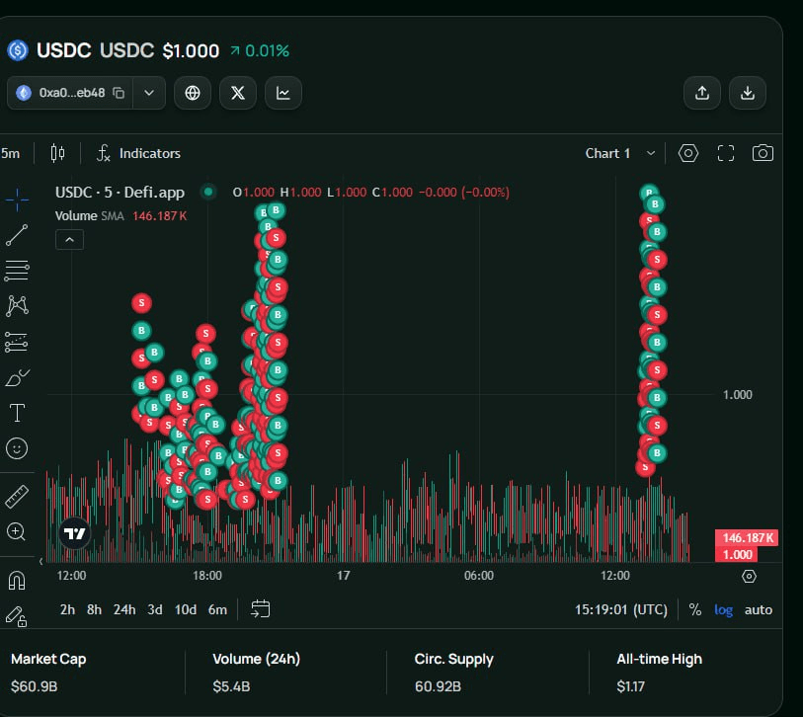Select the 10d time range
The width and height of the screenshot is (803, 717).
pos(186,609)
